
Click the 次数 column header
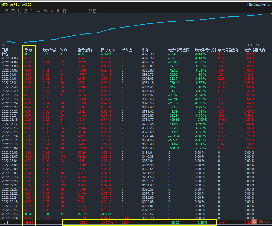(64, 50)
